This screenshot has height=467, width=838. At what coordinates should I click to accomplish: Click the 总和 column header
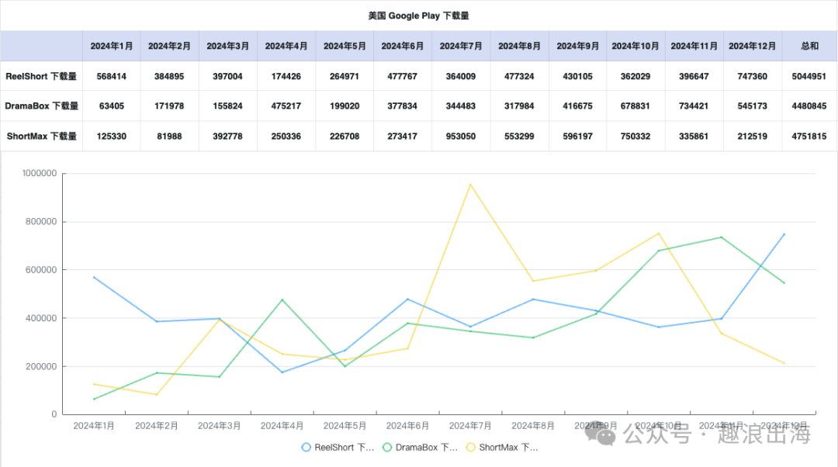pyautogui.click(x=809, y=46)
